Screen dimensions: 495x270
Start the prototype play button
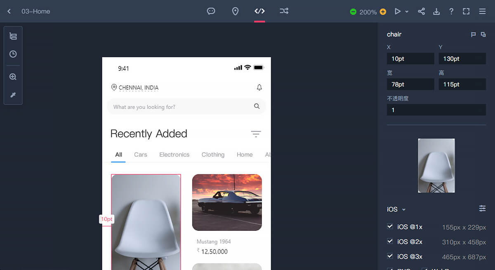point(398,12)
